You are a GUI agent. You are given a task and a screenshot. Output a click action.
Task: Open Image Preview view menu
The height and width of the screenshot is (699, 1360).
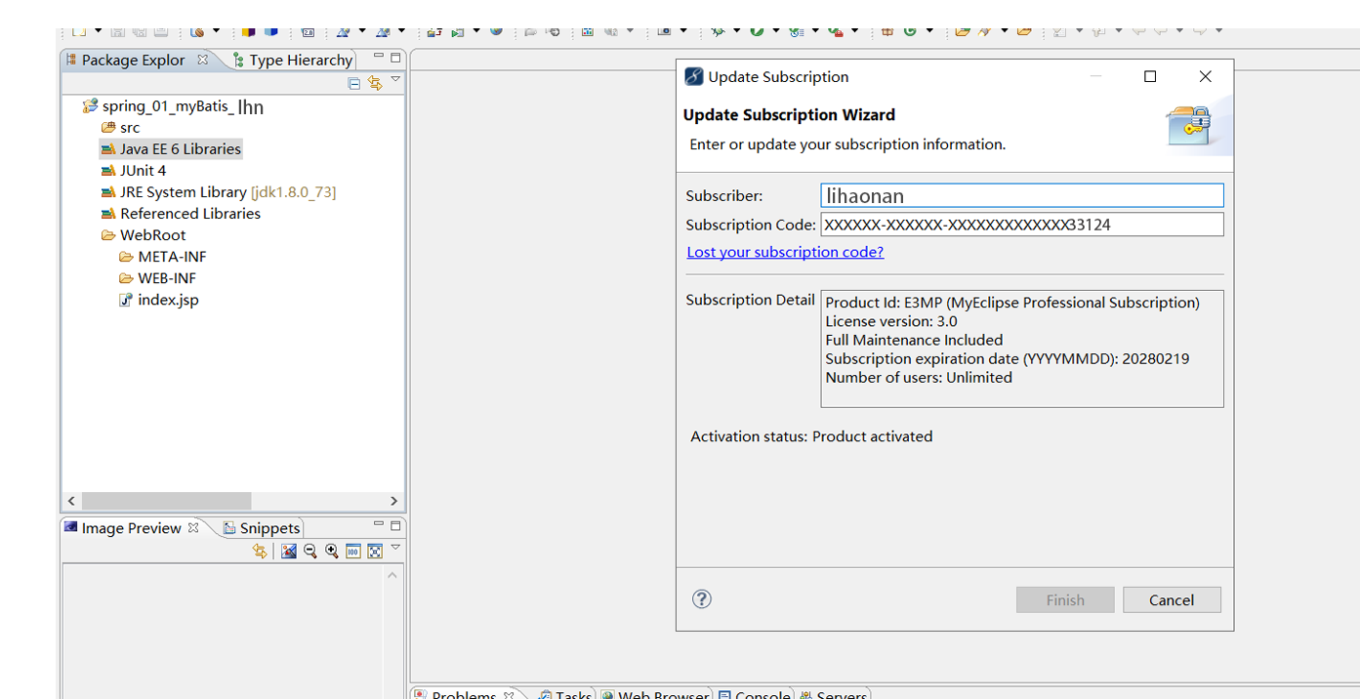coord(395,548)
